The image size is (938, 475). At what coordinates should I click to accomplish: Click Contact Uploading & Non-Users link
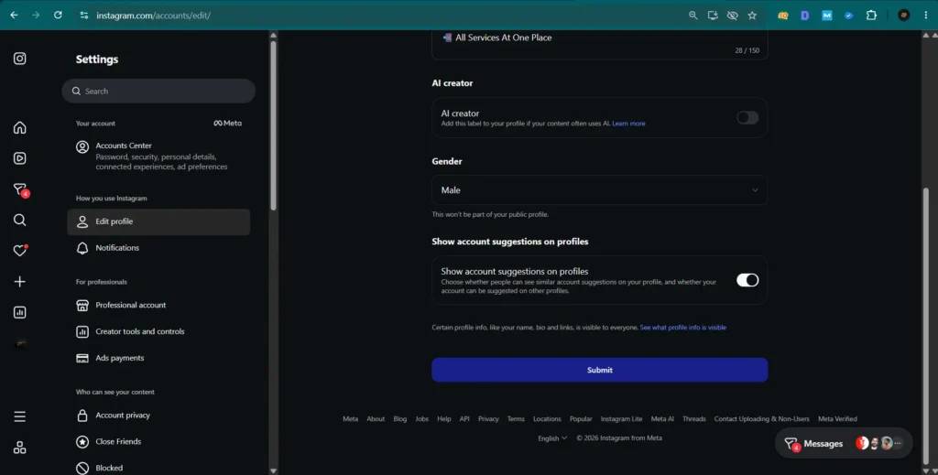(x=761, y=419)
